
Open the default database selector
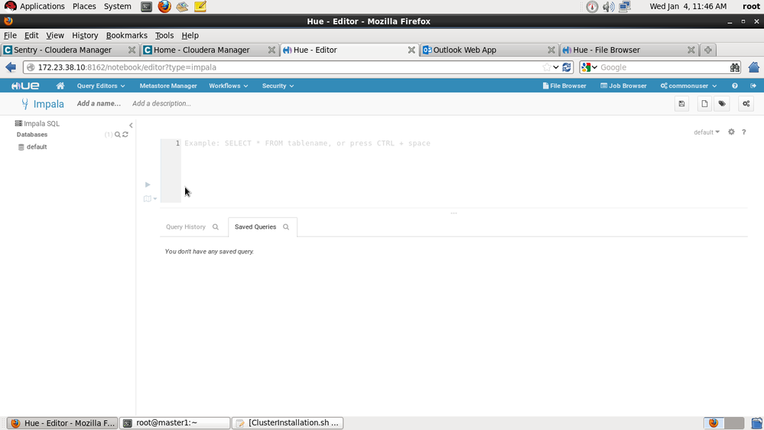tap(707, 132)
